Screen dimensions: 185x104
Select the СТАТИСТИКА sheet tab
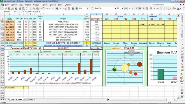coord(16,100)
